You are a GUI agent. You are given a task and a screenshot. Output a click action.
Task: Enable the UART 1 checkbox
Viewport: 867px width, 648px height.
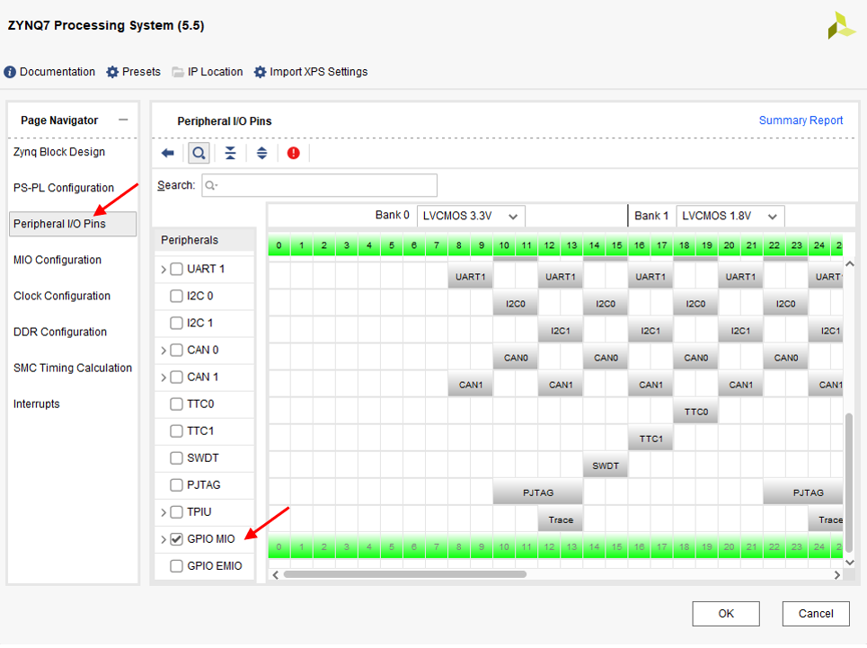(176, 270)
